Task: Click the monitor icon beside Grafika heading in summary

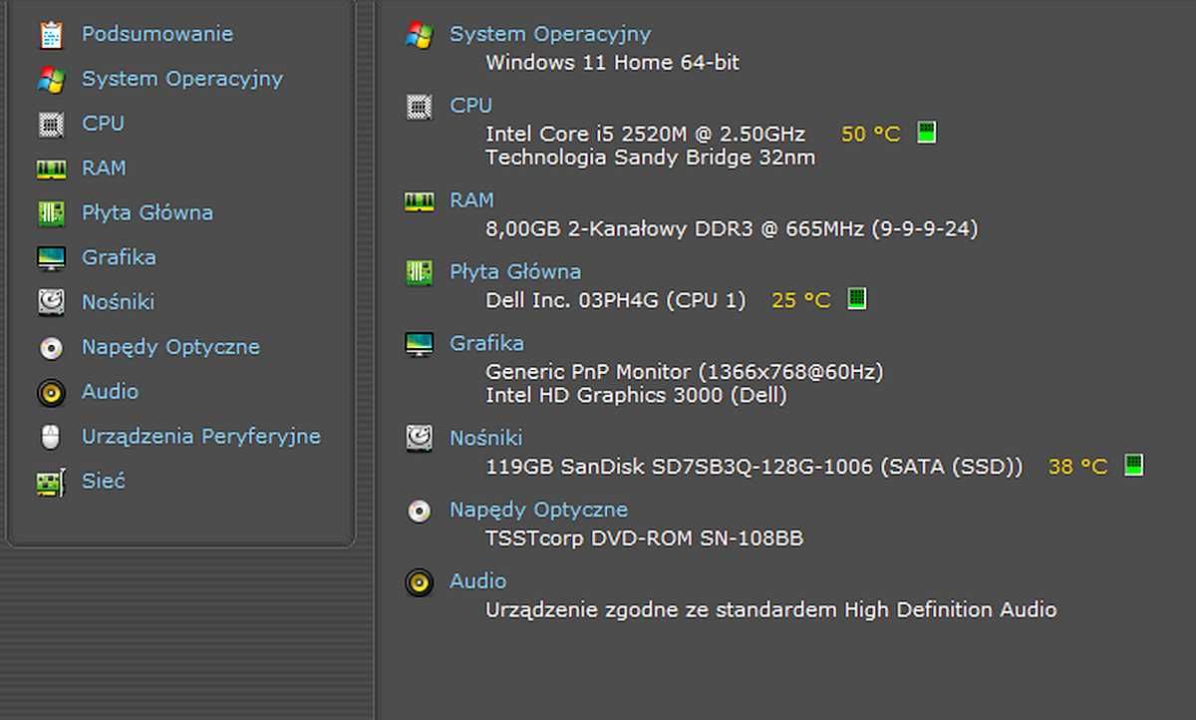Action: (x=420, y=344)
